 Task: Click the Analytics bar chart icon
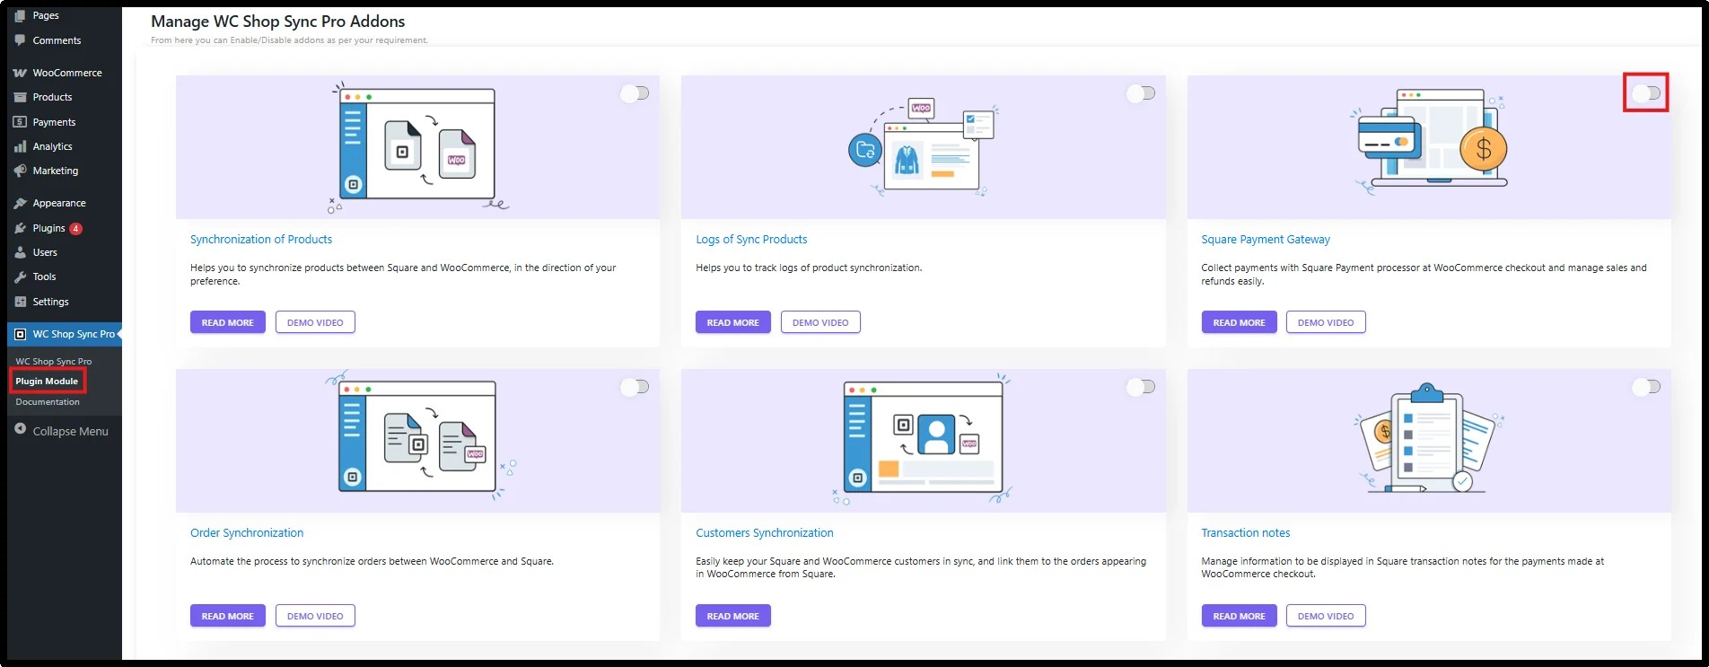[x=20, y=146]
